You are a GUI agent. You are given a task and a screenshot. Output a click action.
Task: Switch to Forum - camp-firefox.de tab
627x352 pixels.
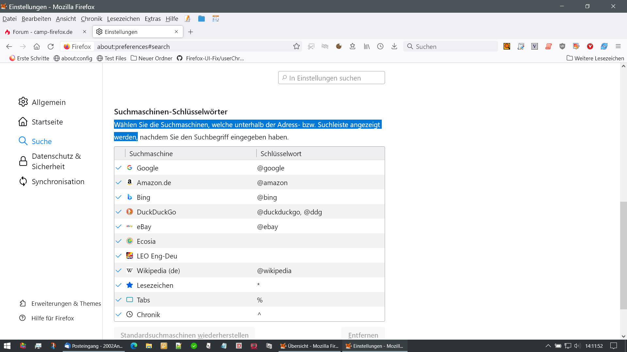pyautogui.click(x=42, y=32)
